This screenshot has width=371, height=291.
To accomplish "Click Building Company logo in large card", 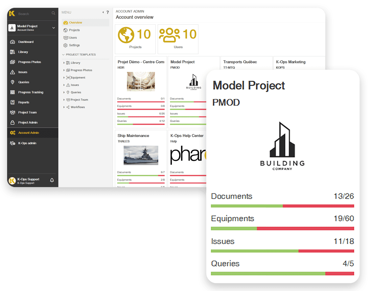I will coord(282,146).
